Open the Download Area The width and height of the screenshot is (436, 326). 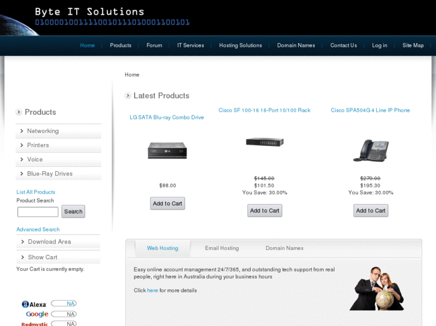58,242
